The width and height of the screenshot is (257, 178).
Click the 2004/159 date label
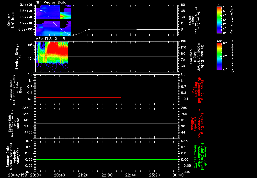tap(17, 175)
